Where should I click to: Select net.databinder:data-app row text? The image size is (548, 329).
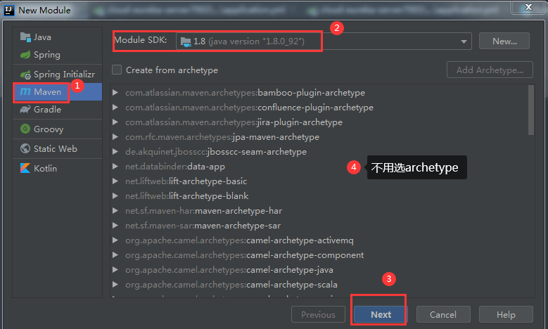(x=175, y=166)
